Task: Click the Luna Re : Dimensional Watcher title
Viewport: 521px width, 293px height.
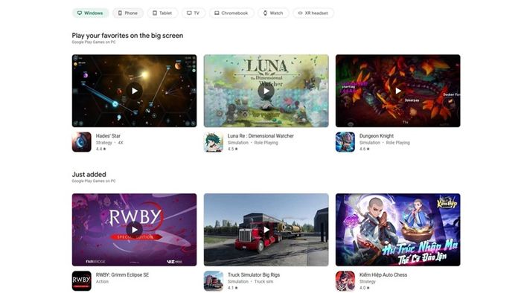Action: coord(260,135)
